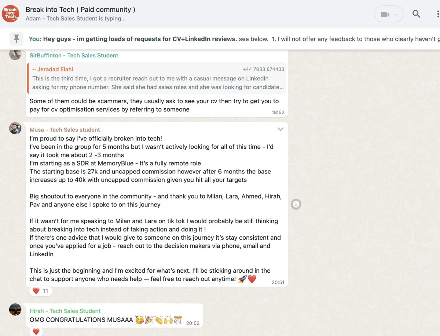Open sender name SirBuffinton - Tech Sales Student

74,55
